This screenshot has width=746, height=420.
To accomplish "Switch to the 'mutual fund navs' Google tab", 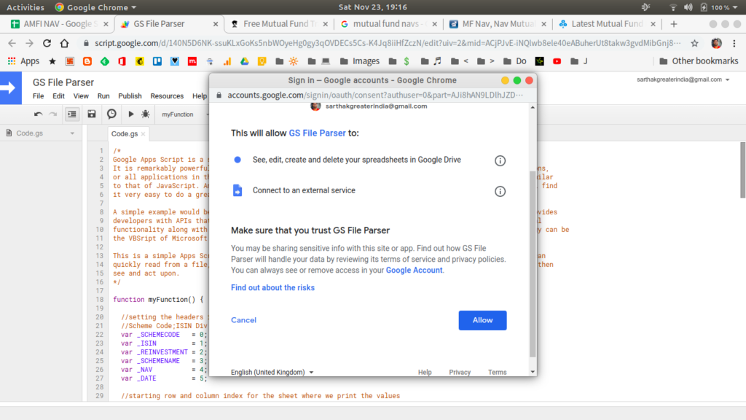I will (388, 24).
